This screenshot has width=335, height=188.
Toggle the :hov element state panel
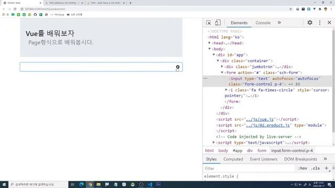[303, 168]
